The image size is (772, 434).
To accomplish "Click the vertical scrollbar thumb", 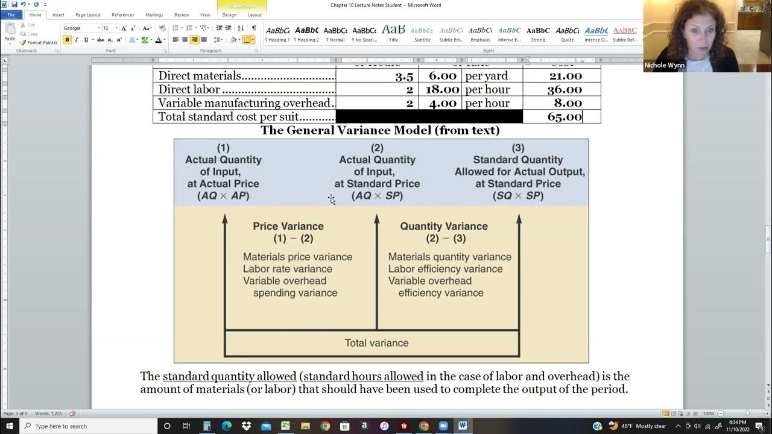I will pos(768,241).
